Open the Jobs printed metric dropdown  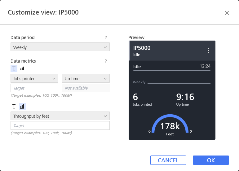(34, 79)
